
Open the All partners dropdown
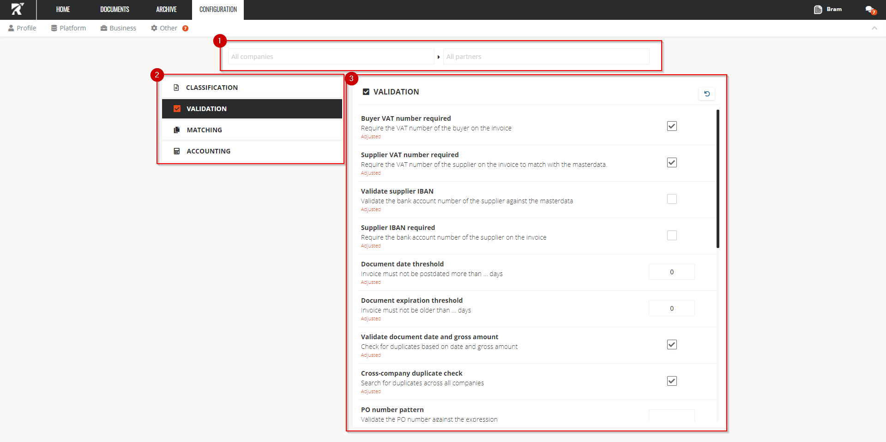click(x=546, y=57)
